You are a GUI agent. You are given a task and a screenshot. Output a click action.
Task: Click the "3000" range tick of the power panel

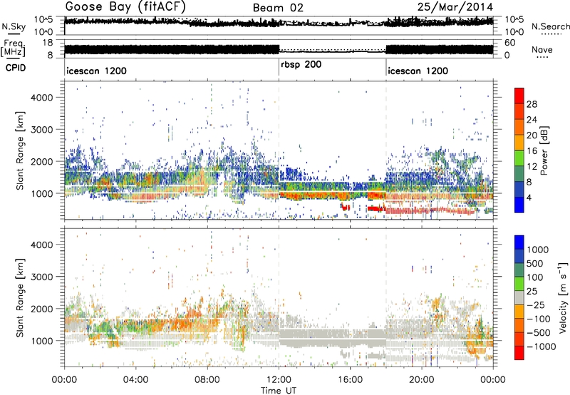coord(41,130)
